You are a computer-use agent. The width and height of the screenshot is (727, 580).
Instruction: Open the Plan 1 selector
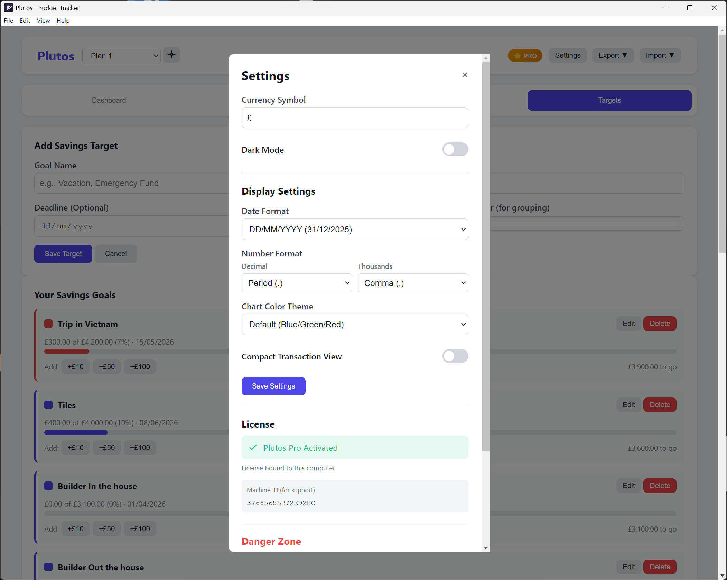(x=121, y=55)
